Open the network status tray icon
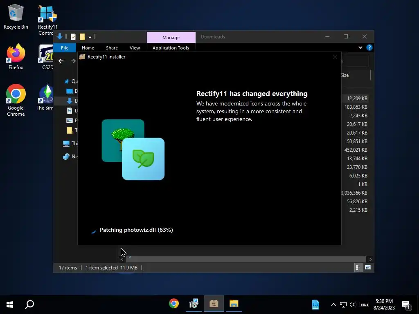This screenshot has width=419, height=314. click(343, 305)
